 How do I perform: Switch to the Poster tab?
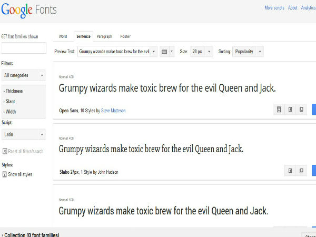click(x=125, y=36)
